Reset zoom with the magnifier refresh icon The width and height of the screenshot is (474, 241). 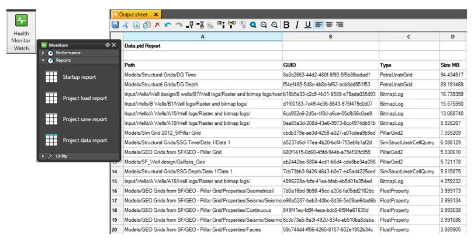[x=274, y=25]
